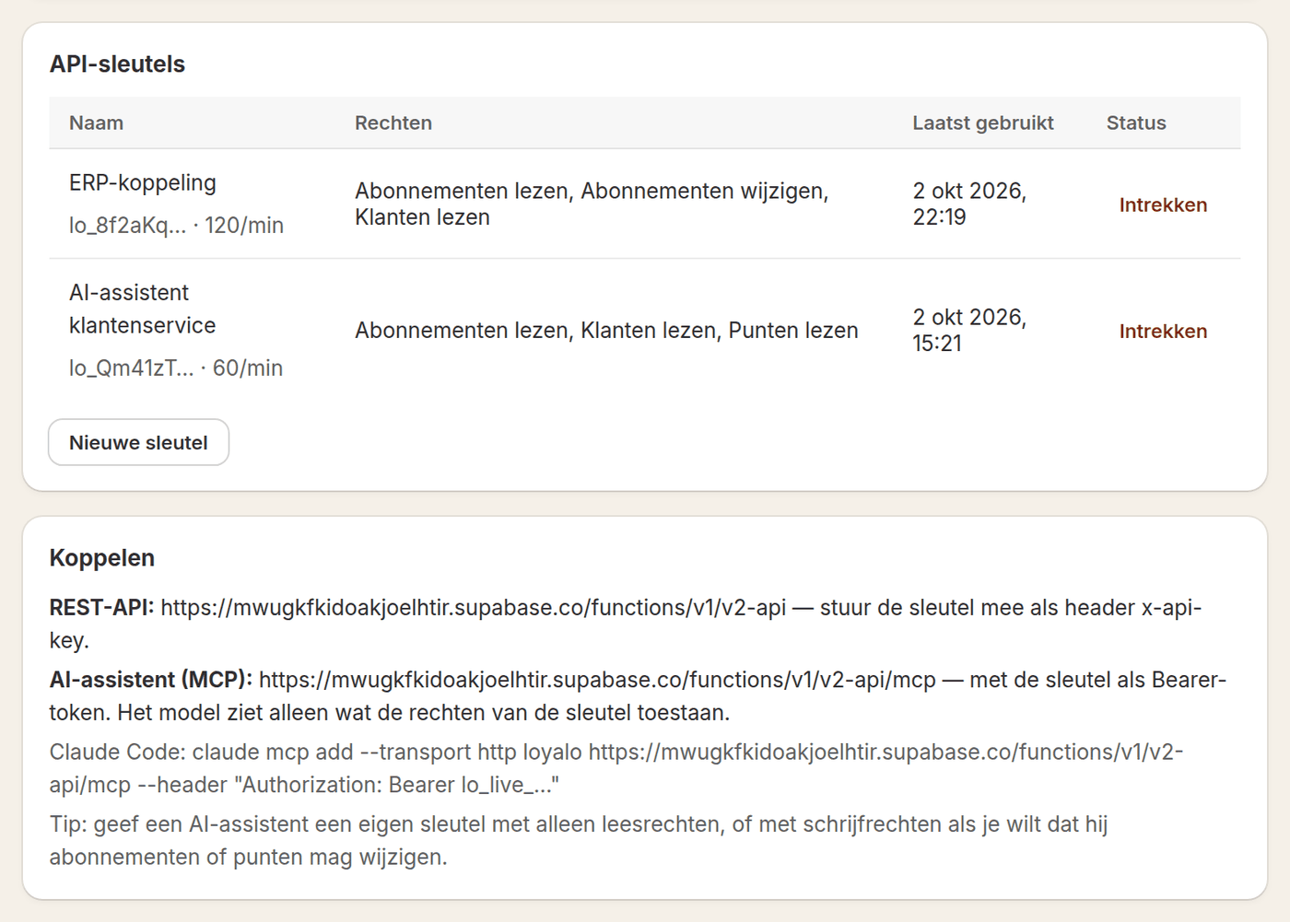This screenshot has height=922, width=1290.
Task: Select the ERP-koppeling key name
Action: tap(143, 182)
